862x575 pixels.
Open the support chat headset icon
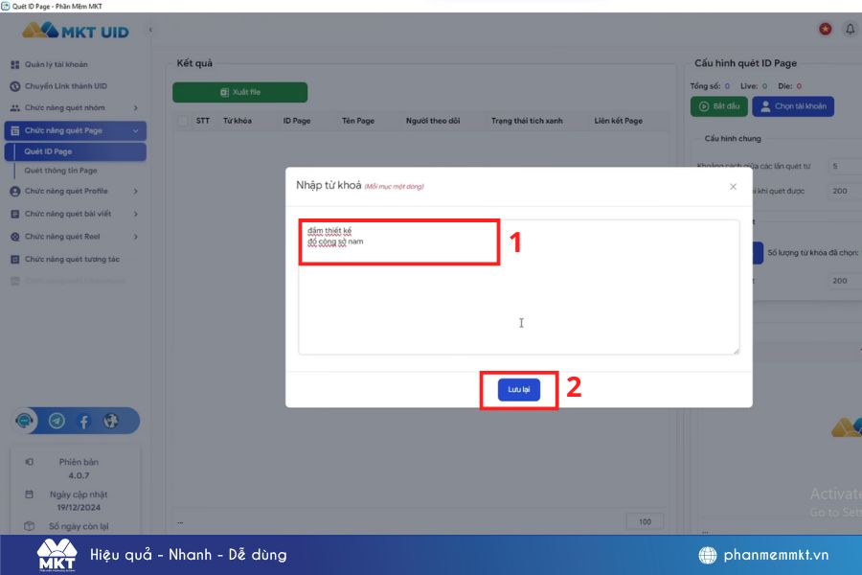tap(24, 421)
